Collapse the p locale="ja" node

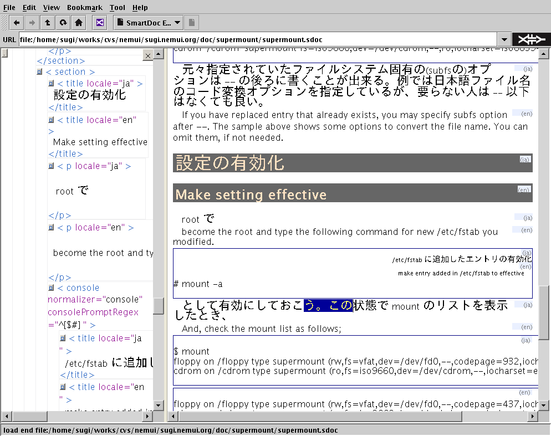coord(51,166)
